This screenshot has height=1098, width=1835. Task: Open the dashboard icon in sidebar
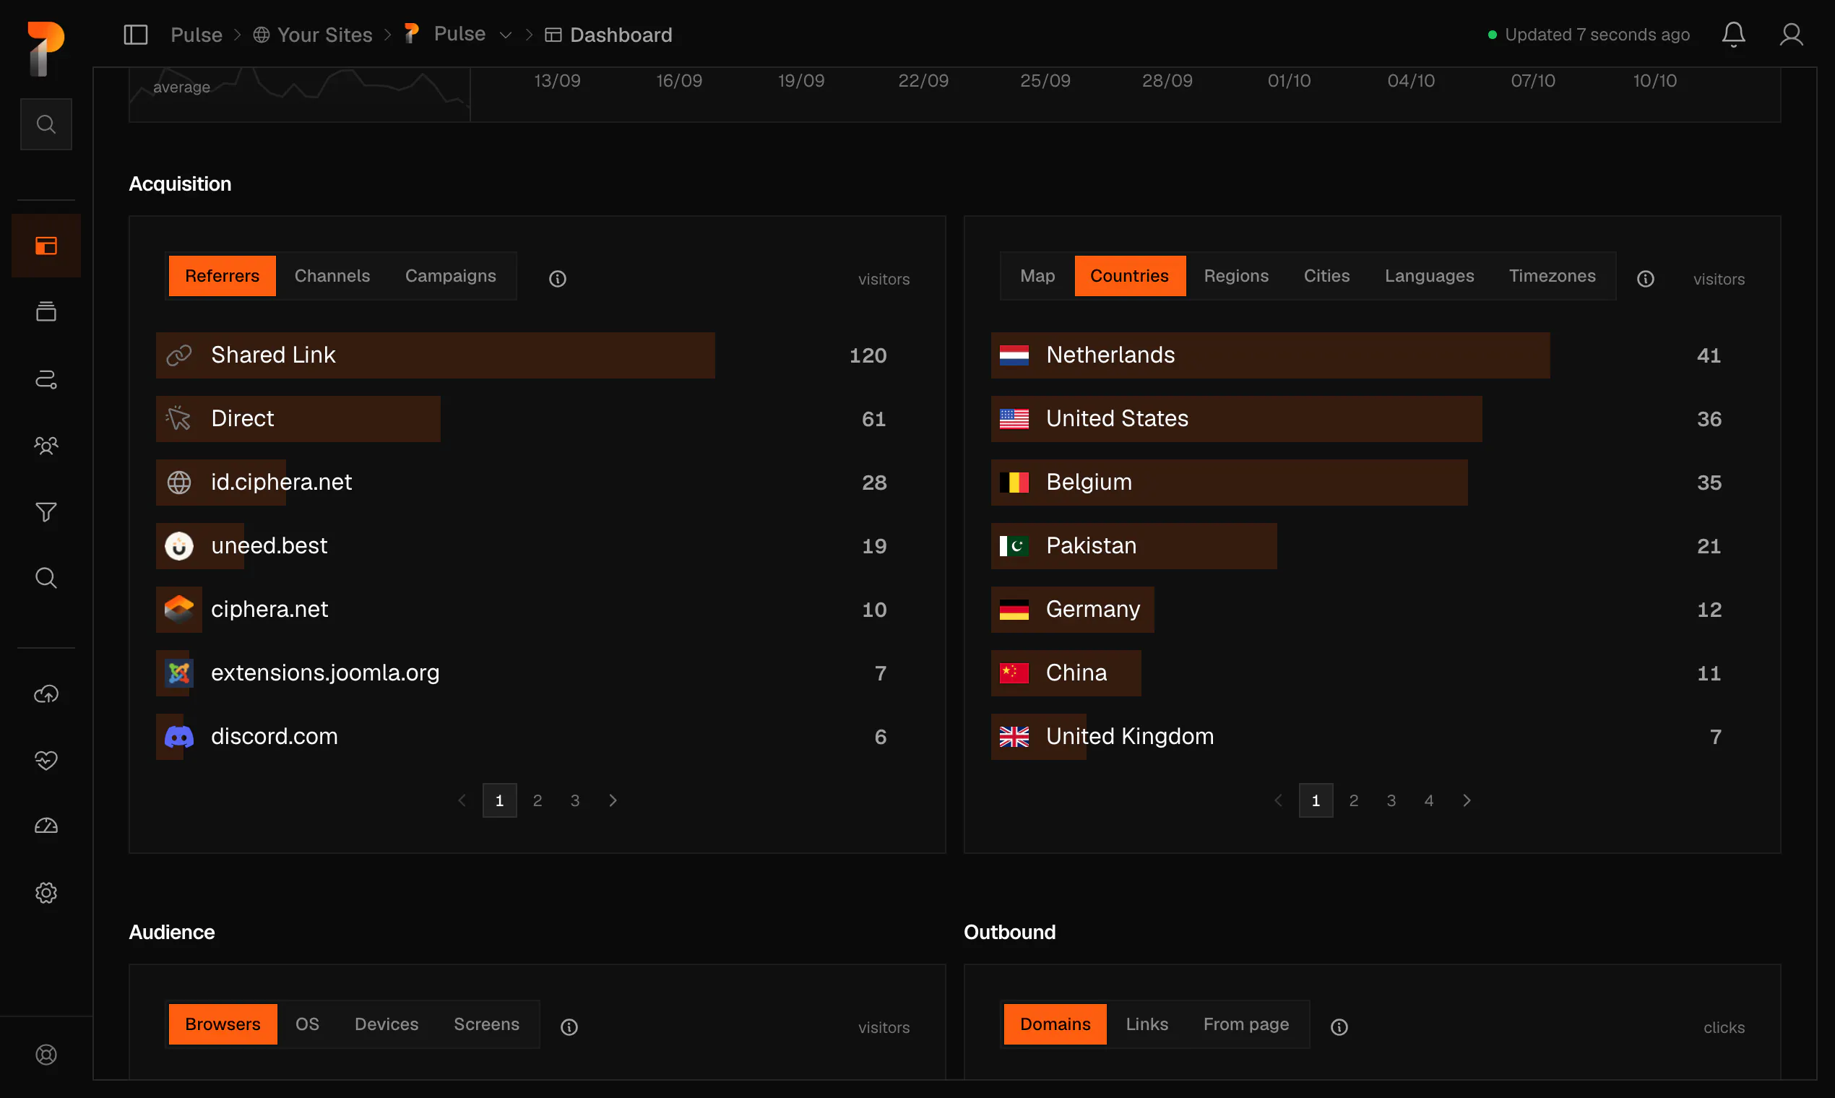coord(46,246)
